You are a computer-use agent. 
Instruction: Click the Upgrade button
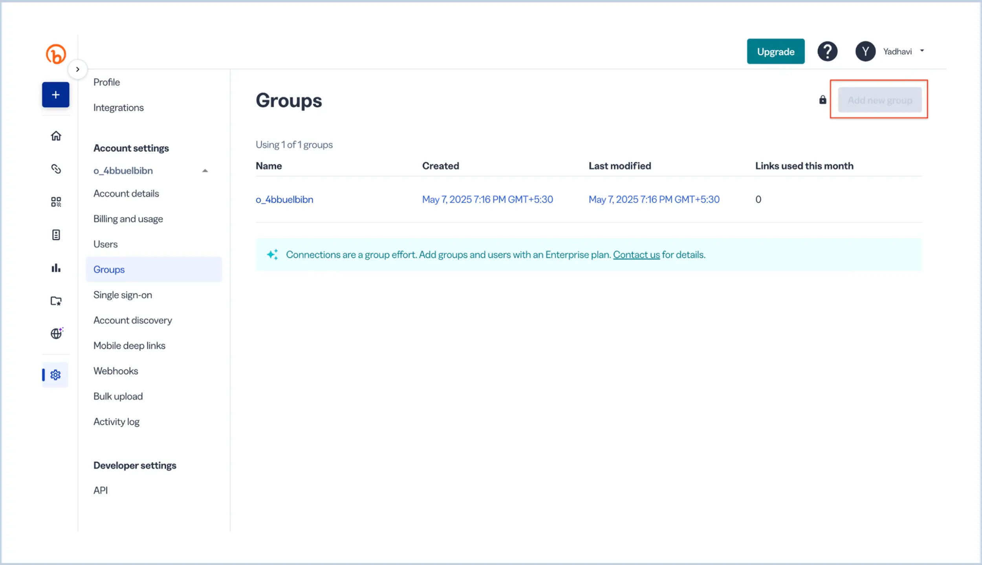[x=775, y=51]
